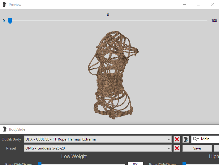Open the Preset dropdown list
This screenshot has height=165, width=219.
169,148
